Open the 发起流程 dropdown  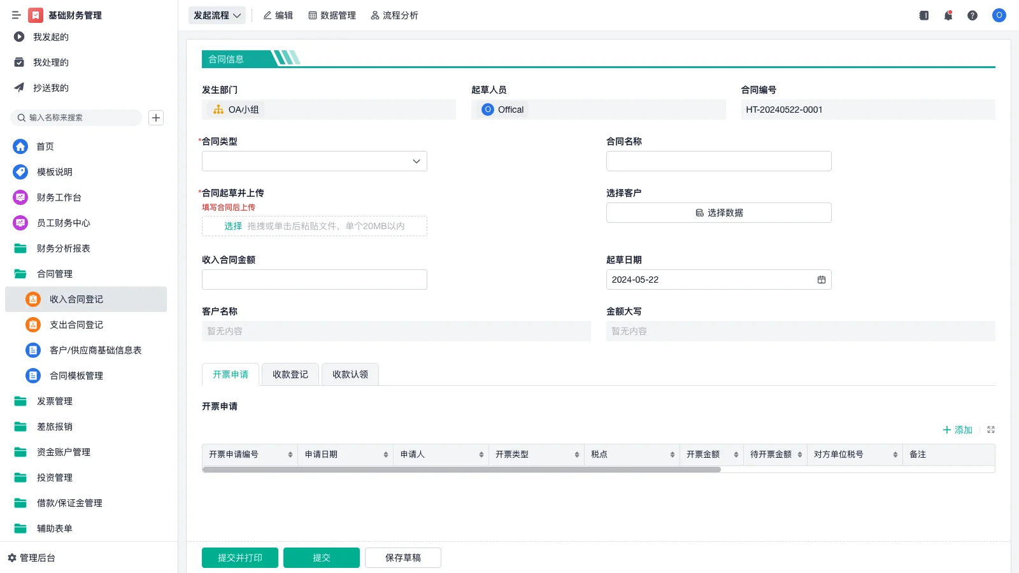(217, 15)
